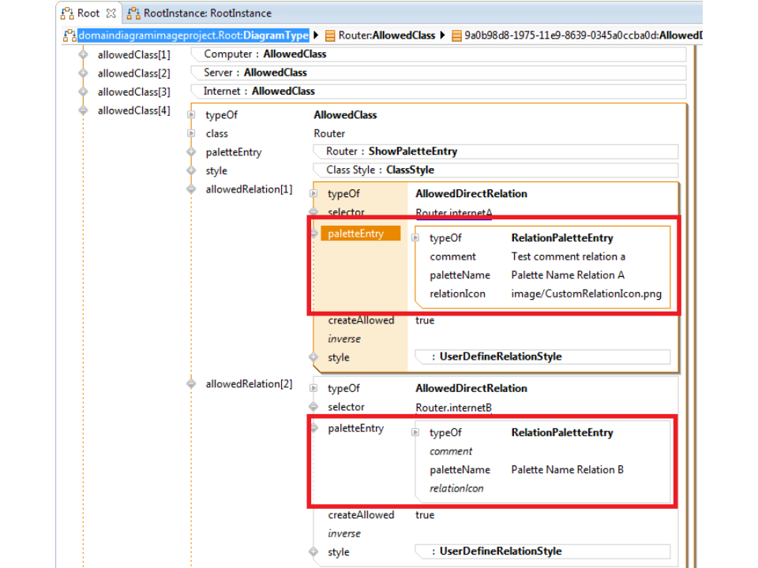
Task: Expand the typeOf AllowedClass row arrow
Action: [191, 115]
